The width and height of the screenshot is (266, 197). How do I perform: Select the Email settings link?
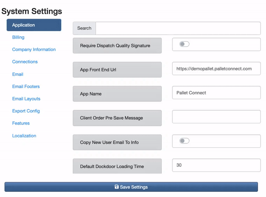(18, 74)
